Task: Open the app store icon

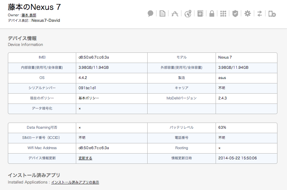Action: pyautogui.click(x=175, y=14)
